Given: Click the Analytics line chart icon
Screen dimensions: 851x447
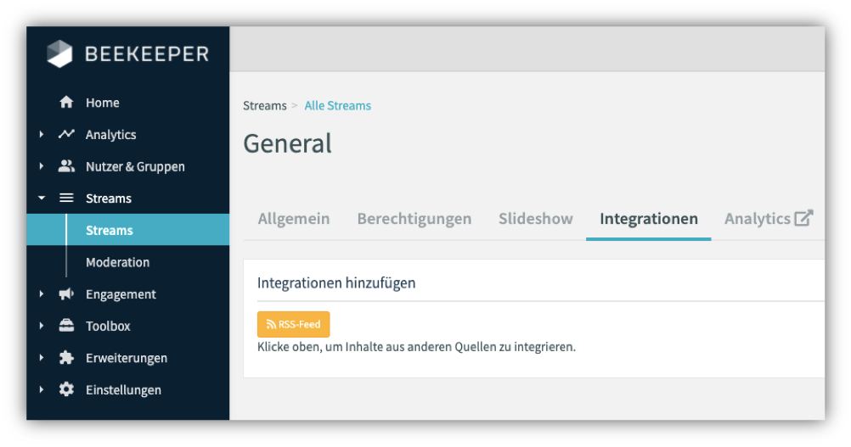Looking at the screenshot, I should (x=66, y=134).
